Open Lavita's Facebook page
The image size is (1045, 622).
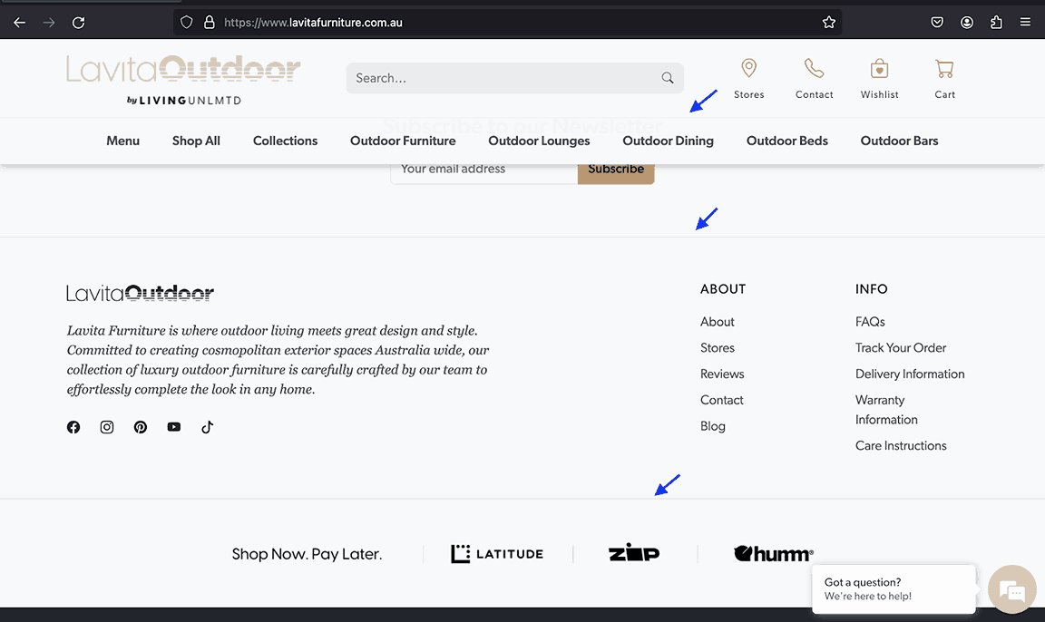click(73, 426)
